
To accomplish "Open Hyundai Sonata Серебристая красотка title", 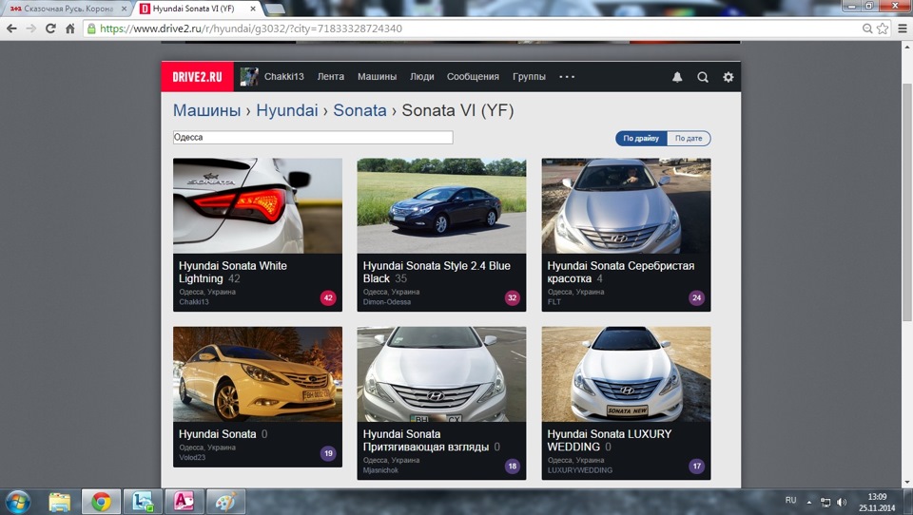I will pos(621,272).
